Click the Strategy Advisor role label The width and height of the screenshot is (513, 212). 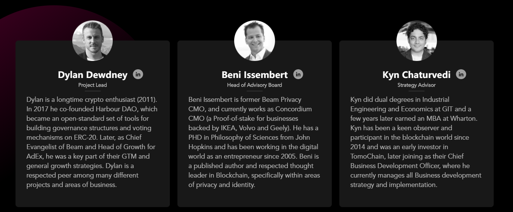tap(417, 85)
